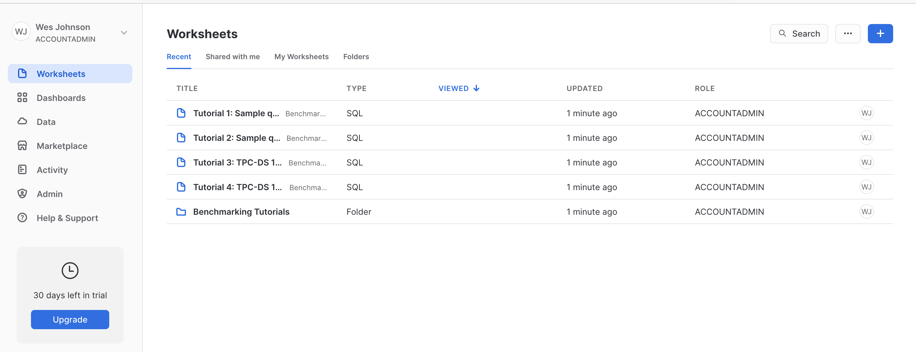The image size is (916, 352).
Task: Click ACCOUNTADMIN role under Wes Johnson
Action: tap(65, 39)
